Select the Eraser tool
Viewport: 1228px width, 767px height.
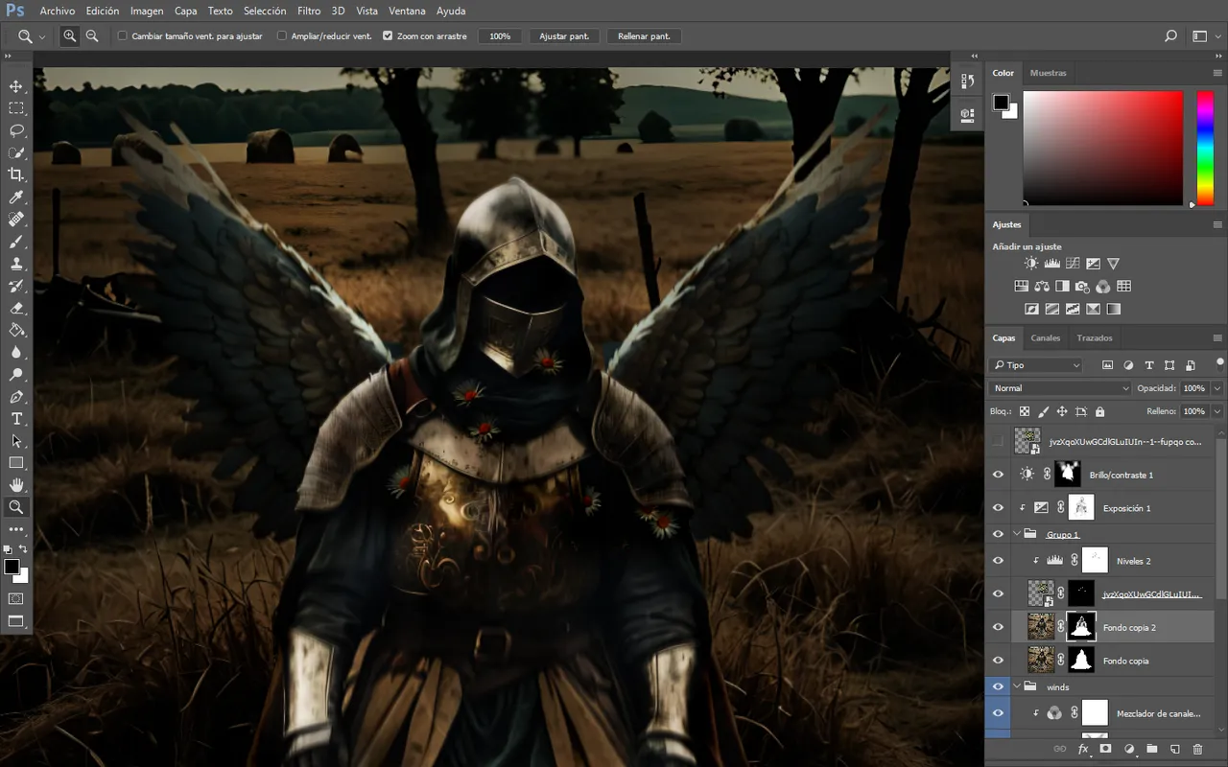[16, 308]
